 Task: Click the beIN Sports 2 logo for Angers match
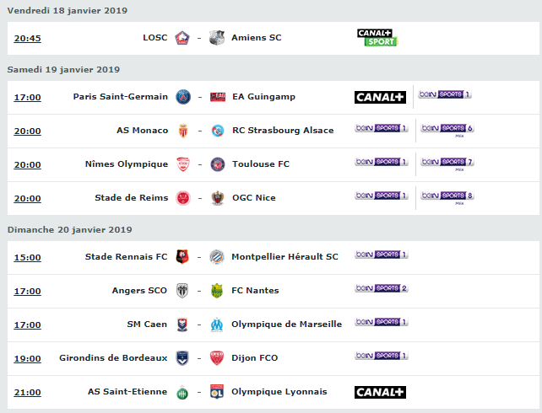point(382,288)
